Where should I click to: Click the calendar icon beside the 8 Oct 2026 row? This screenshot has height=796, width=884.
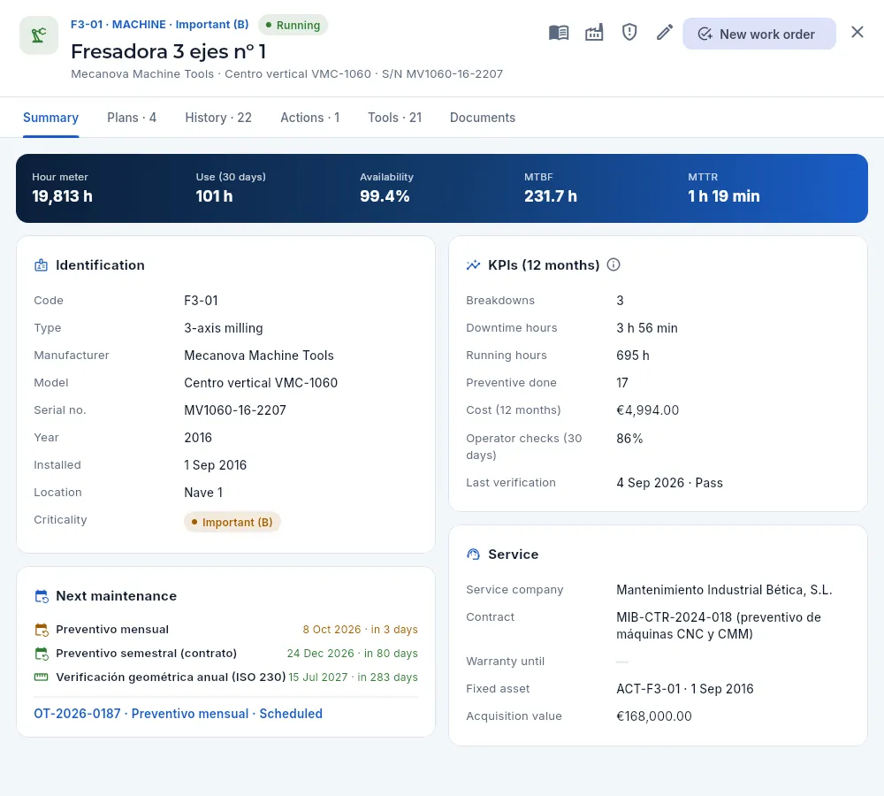click(x=42, y=630)
